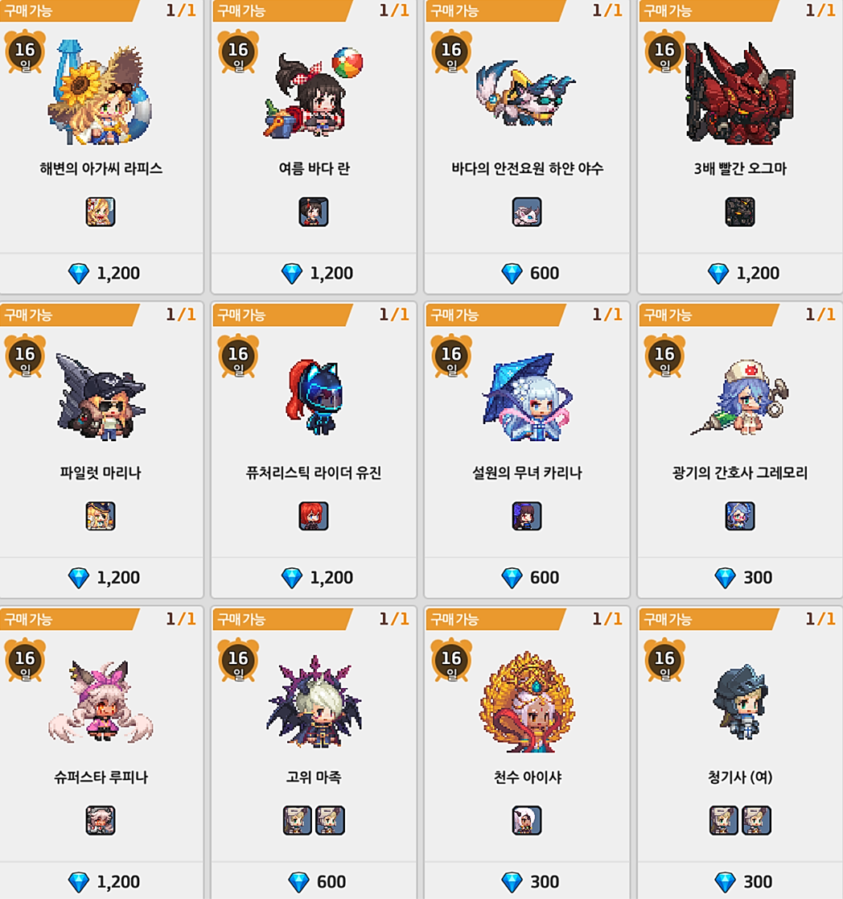Open the 천수 아이샤 golden costume artwork
The width and height of the screenshot is (843, 899).
(x=527, y=702)
